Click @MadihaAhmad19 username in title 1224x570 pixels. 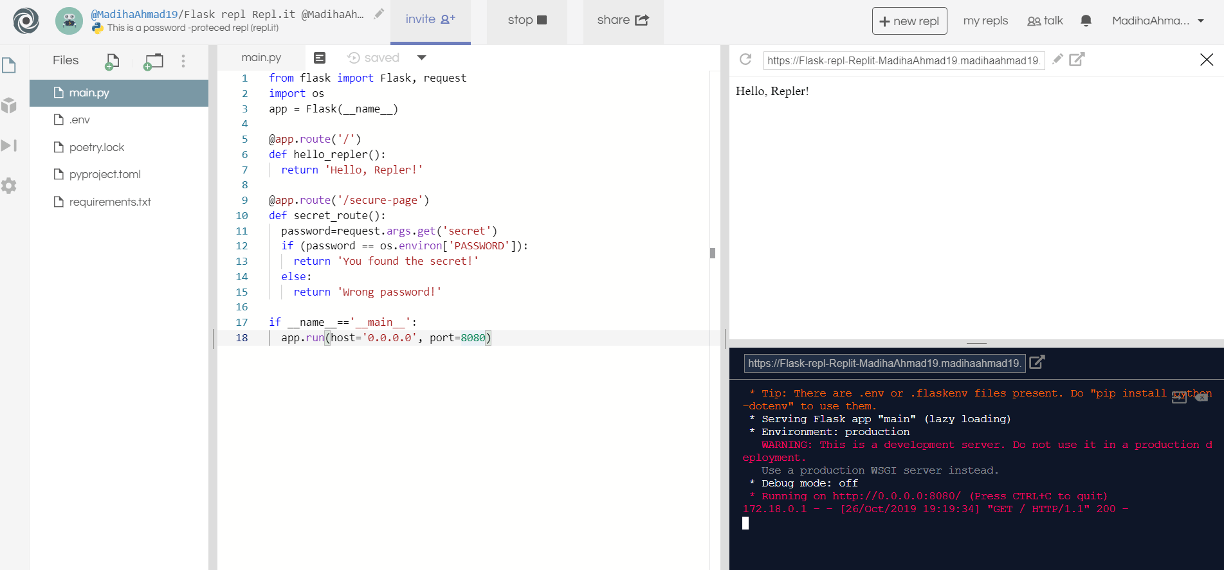134,14
